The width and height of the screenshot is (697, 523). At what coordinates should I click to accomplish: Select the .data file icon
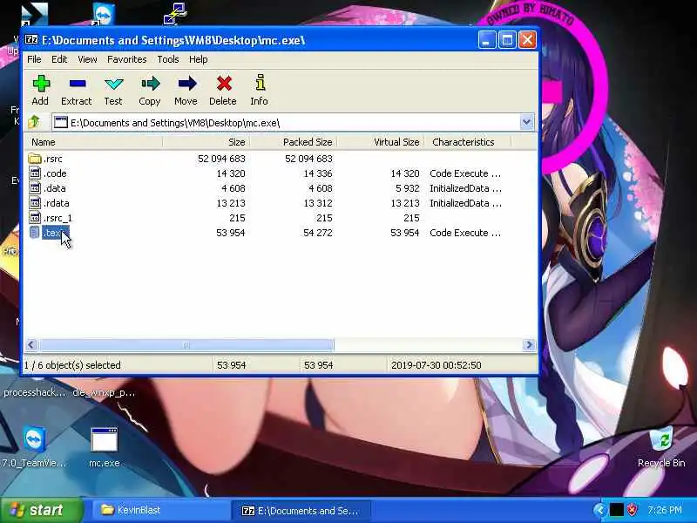tap(35, 188)
